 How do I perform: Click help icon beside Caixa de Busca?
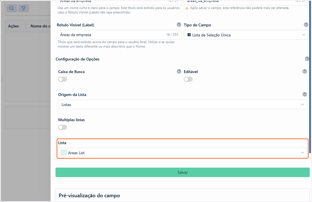point(179,72)
